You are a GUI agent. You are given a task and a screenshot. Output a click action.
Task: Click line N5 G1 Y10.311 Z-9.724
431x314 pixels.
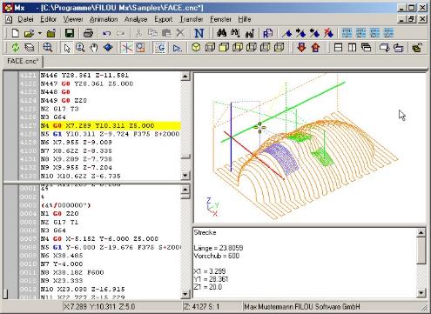pos(110,134)
